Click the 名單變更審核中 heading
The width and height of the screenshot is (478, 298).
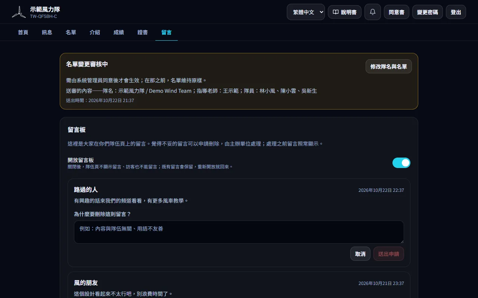tap(87, 64)
